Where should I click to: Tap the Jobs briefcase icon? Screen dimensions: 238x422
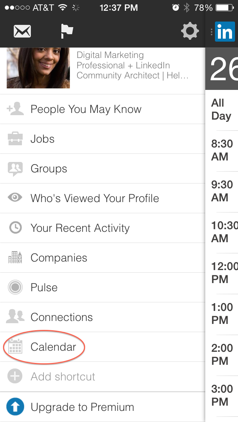pos(15,139)
